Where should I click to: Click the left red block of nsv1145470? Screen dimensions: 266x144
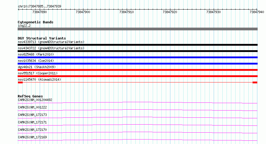[20, 82]
